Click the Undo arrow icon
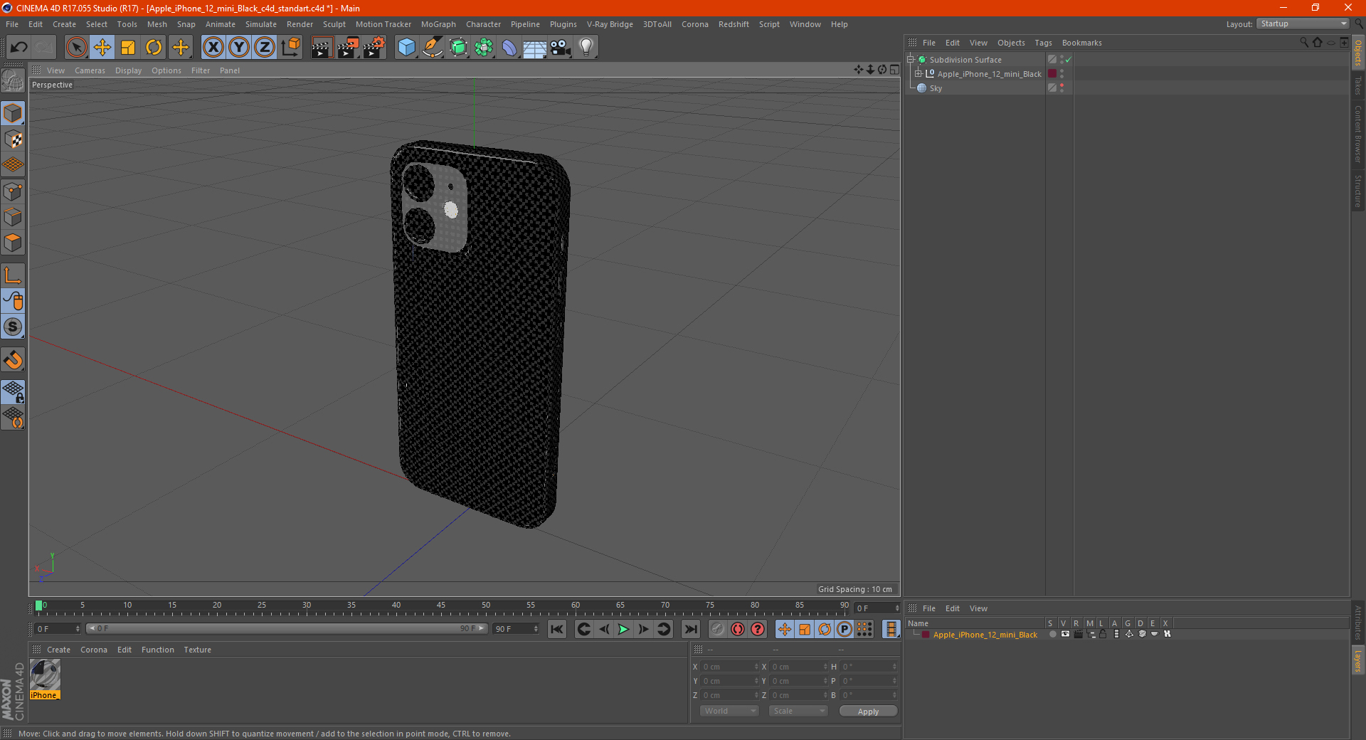The image size is (1366, 740). point(19,48)
